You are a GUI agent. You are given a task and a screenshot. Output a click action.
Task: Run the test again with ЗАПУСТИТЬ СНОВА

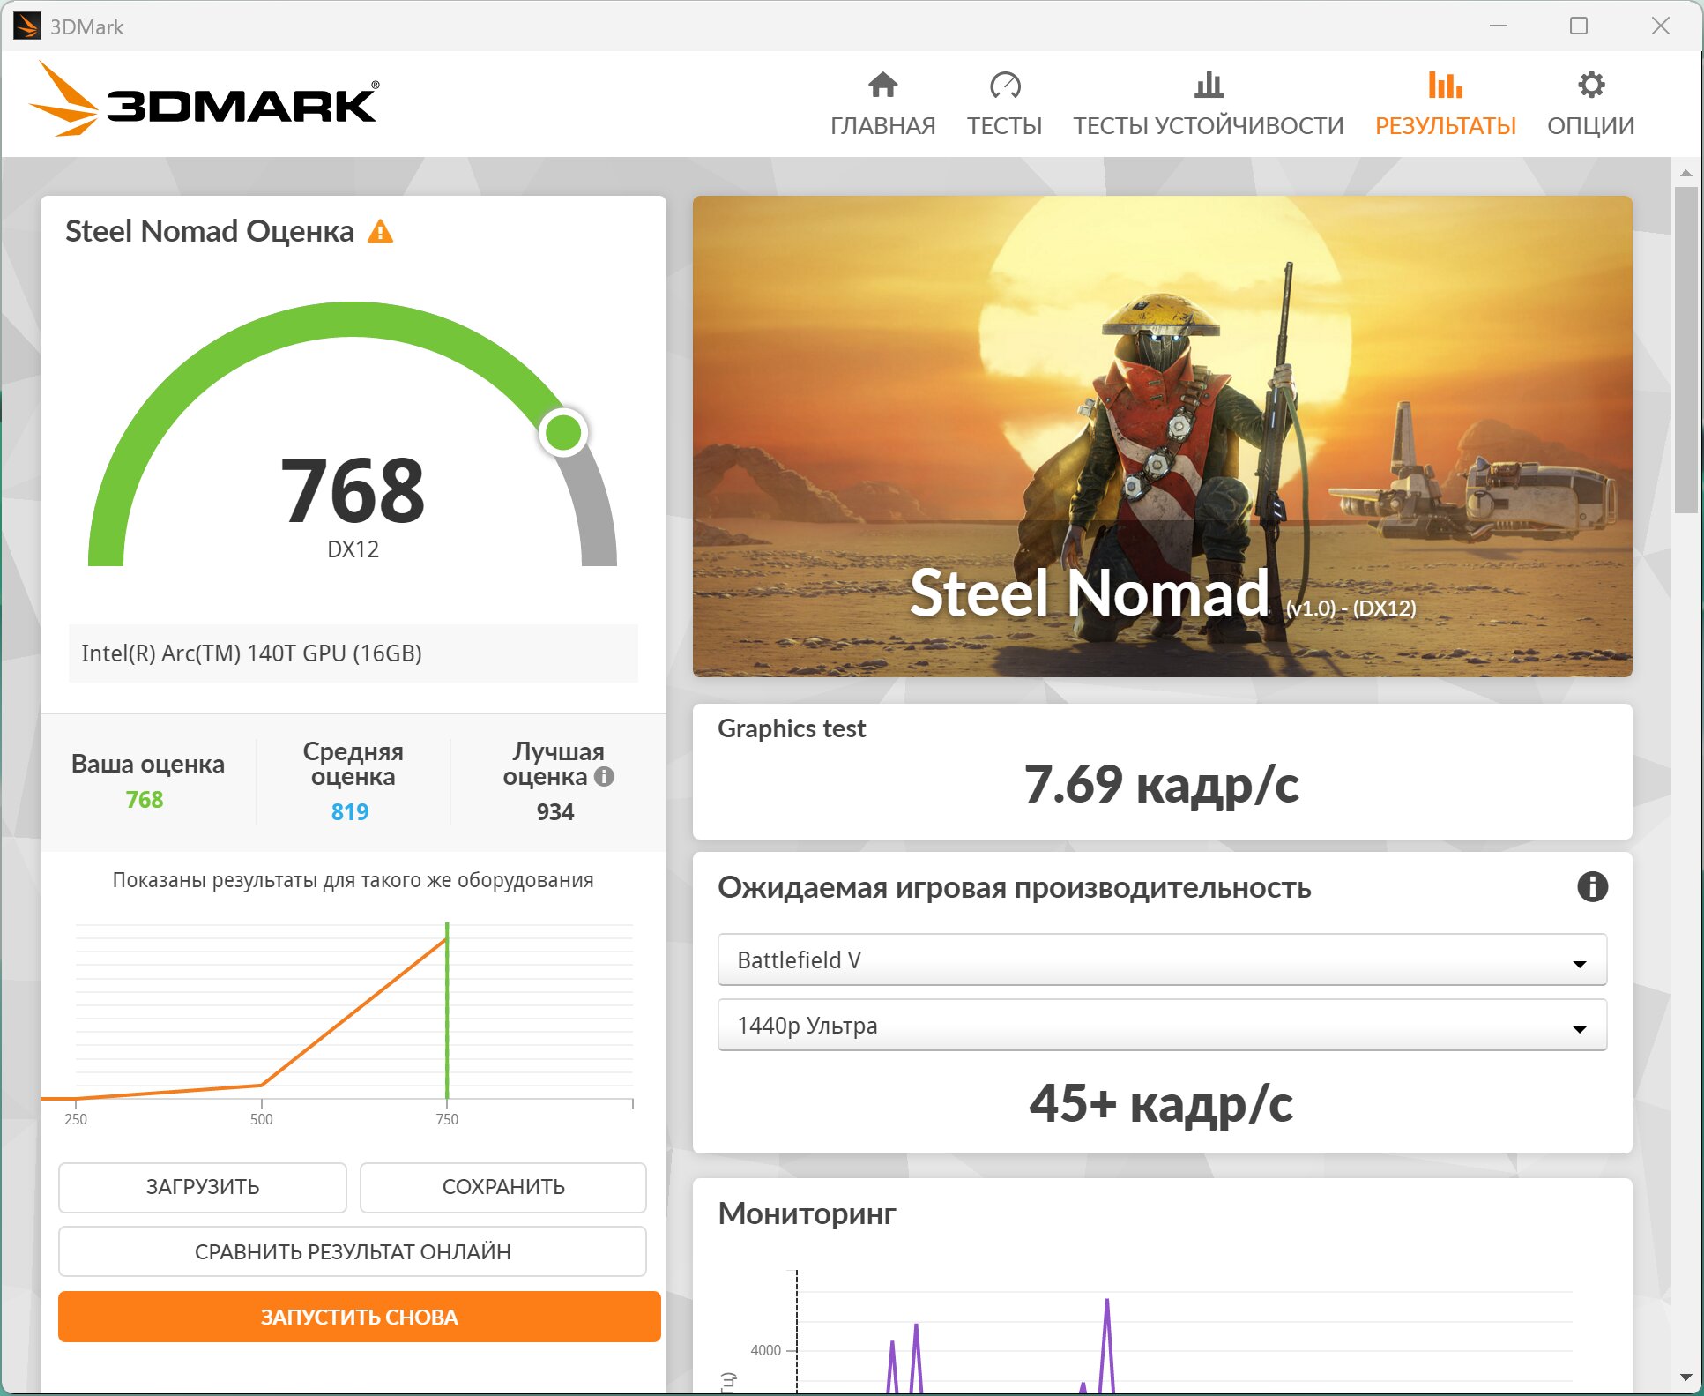pos(360,1317)
